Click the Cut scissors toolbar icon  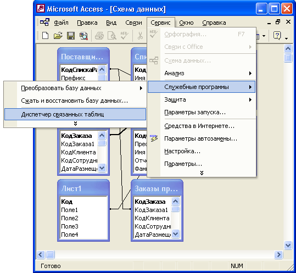[x=140, y=36]
